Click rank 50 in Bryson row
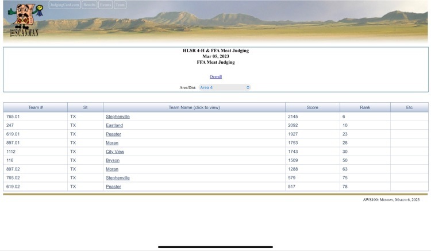This screenshot has width=431, height=251. [345, 160]
